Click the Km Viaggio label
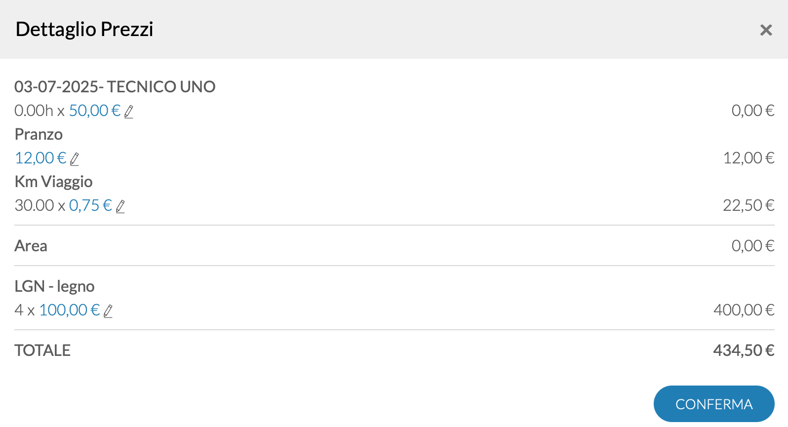788x427 pixels. click(54, 182)
